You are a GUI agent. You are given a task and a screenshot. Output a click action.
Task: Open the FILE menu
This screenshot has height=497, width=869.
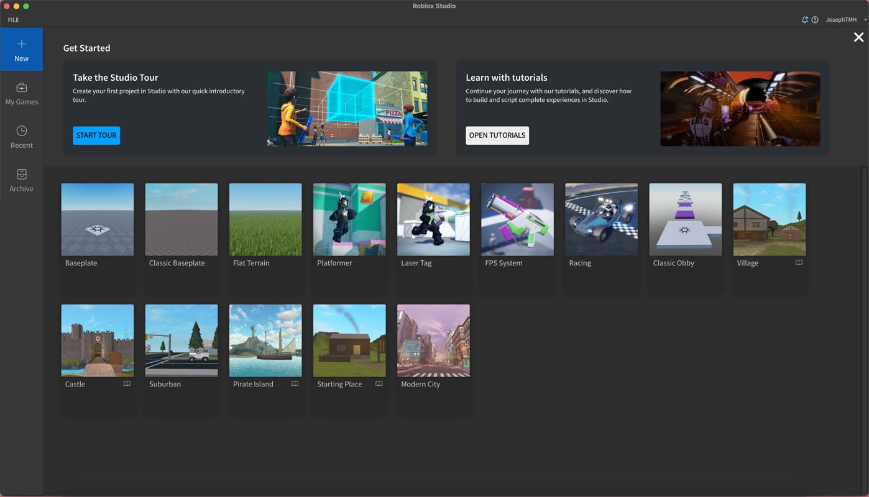tap(13, 20)
